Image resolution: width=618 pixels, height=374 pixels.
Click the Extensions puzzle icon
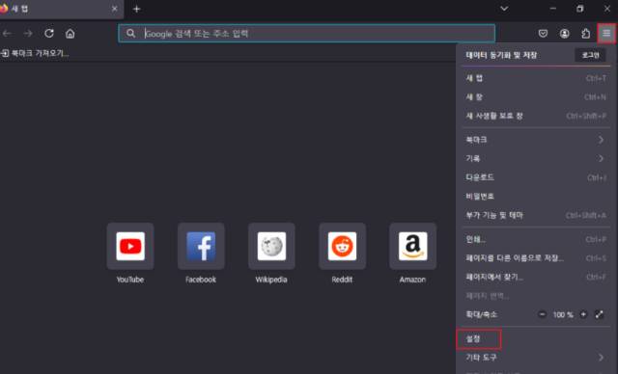pos(586,34)
